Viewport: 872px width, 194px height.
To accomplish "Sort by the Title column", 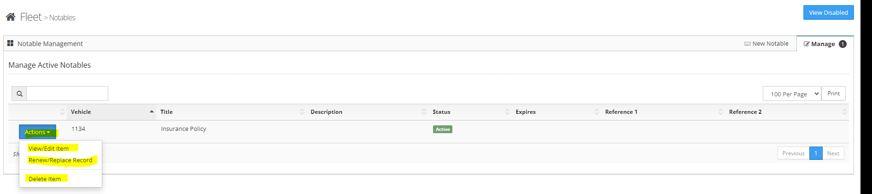I will (x=302, y=112).
